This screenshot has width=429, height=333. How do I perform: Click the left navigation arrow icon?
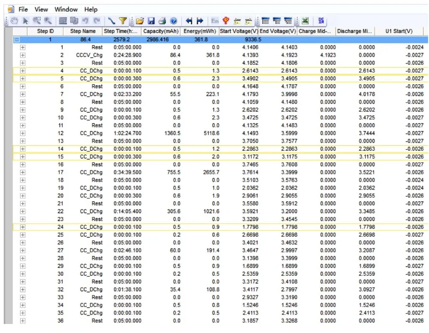point(189,21)
